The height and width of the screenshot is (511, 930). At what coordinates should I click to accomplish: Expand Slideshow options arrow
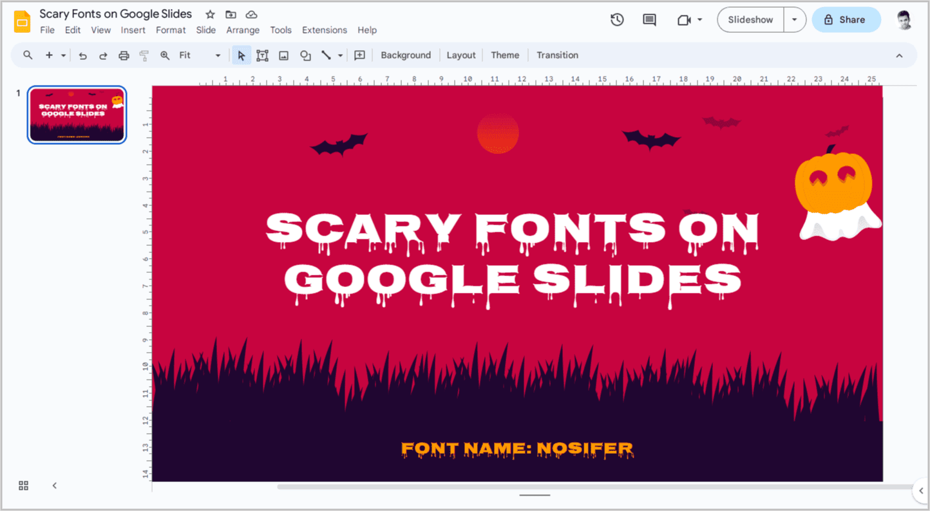(795, 20)
